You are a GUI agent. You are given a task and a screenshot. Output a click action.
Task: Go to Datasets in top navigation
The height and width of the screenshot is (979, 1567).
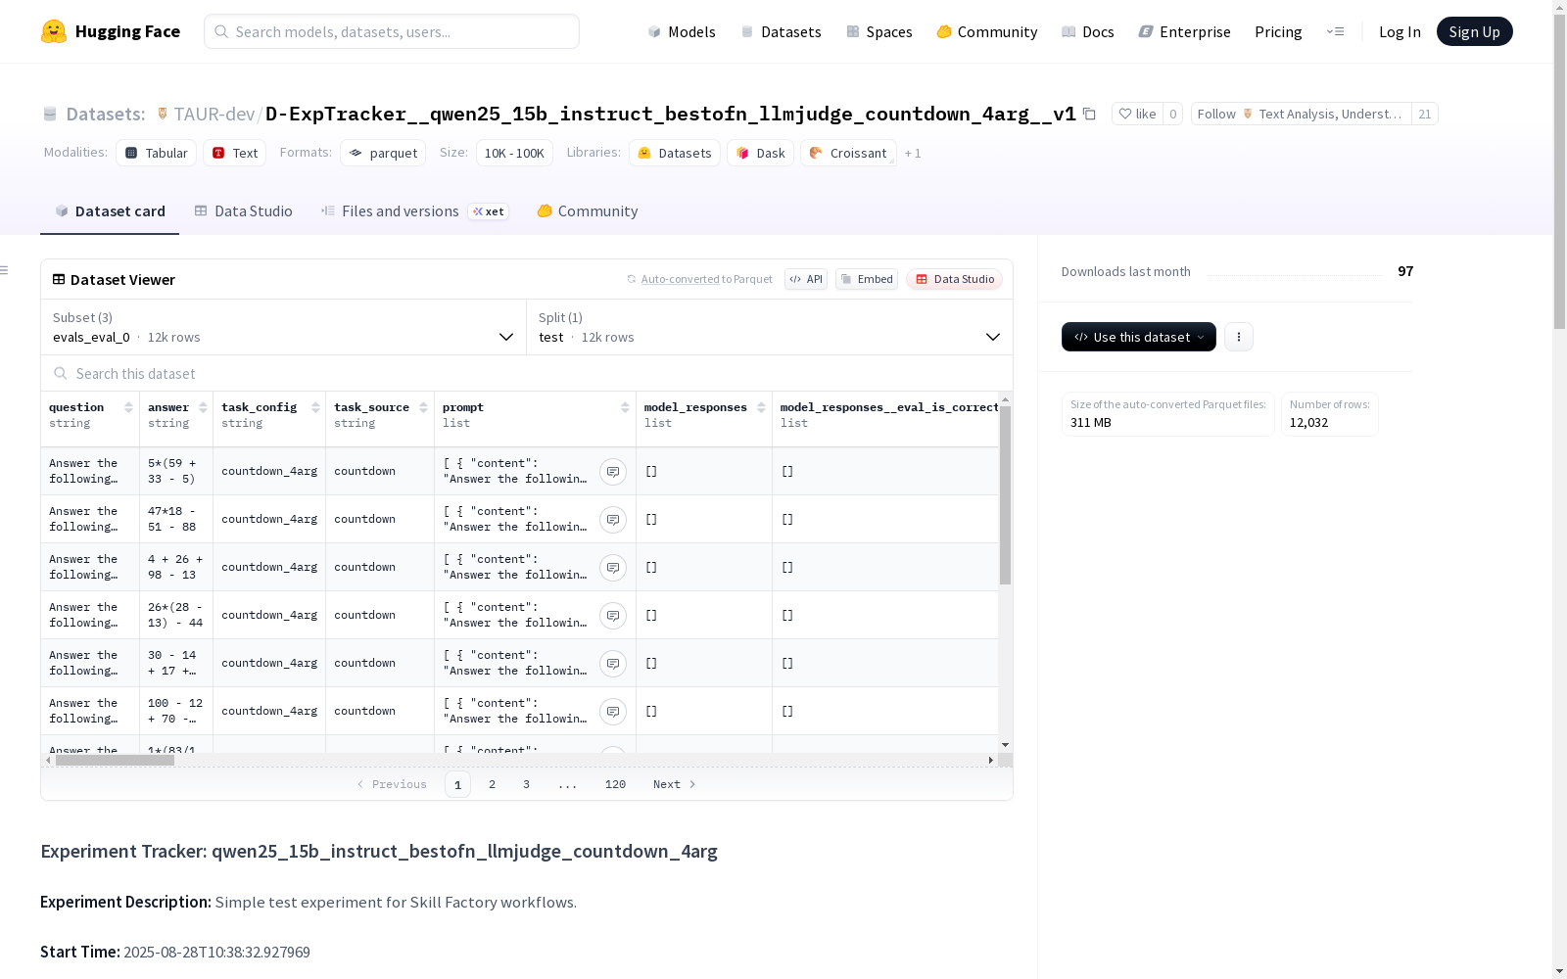(x=781, y=31)
